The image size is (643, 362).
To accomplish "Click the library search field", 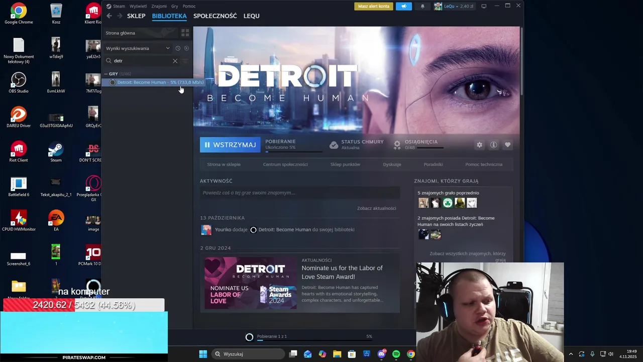I will [141, 61].
